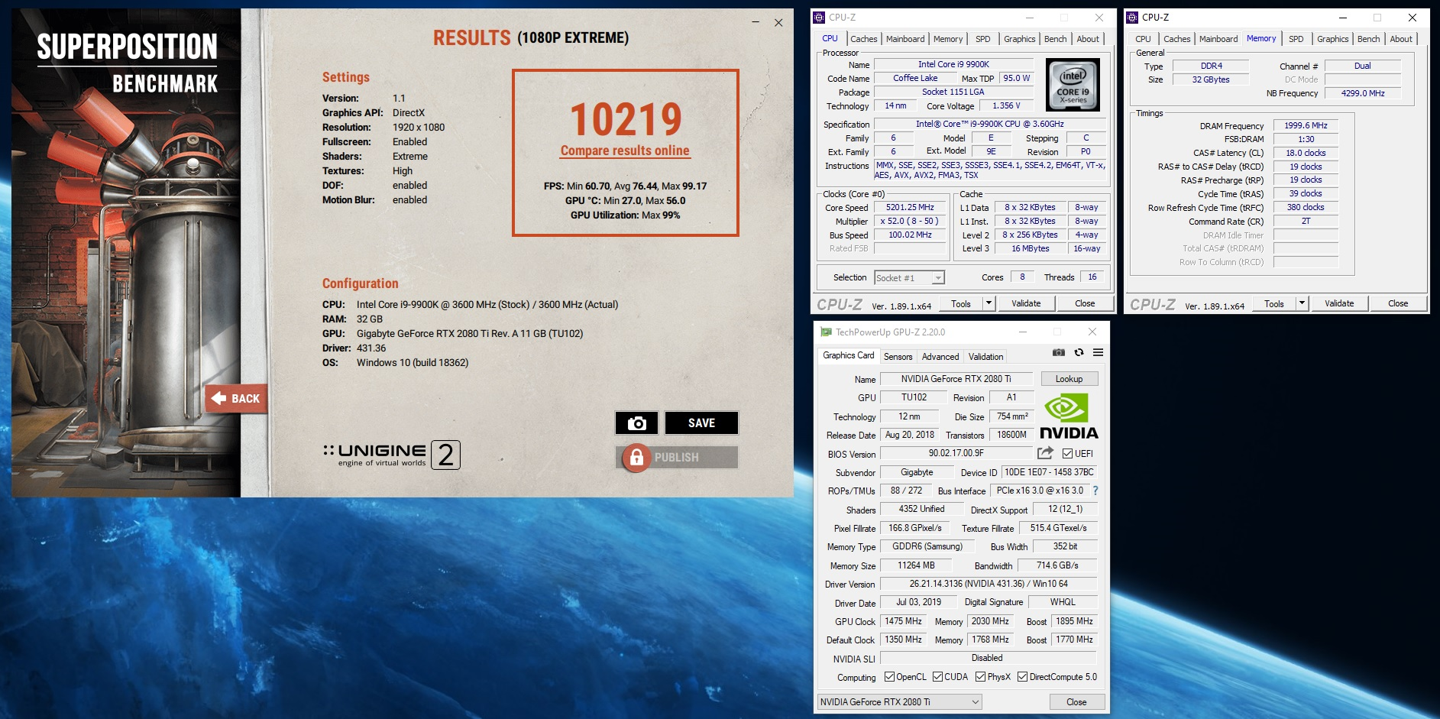Open the Validation tab in GPU-Z

tap(985, 357)
